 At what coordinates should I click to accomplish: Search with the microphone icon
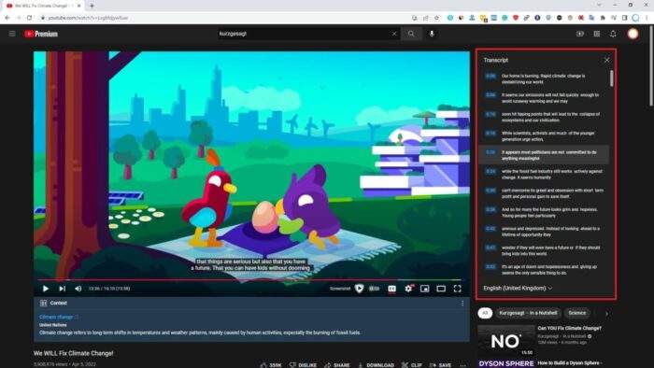[x=432, y=34]
